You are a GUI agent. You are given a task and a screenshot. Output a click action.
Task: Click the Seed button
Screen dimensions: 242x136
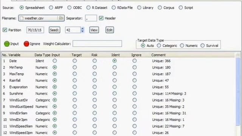click(54, 30)
